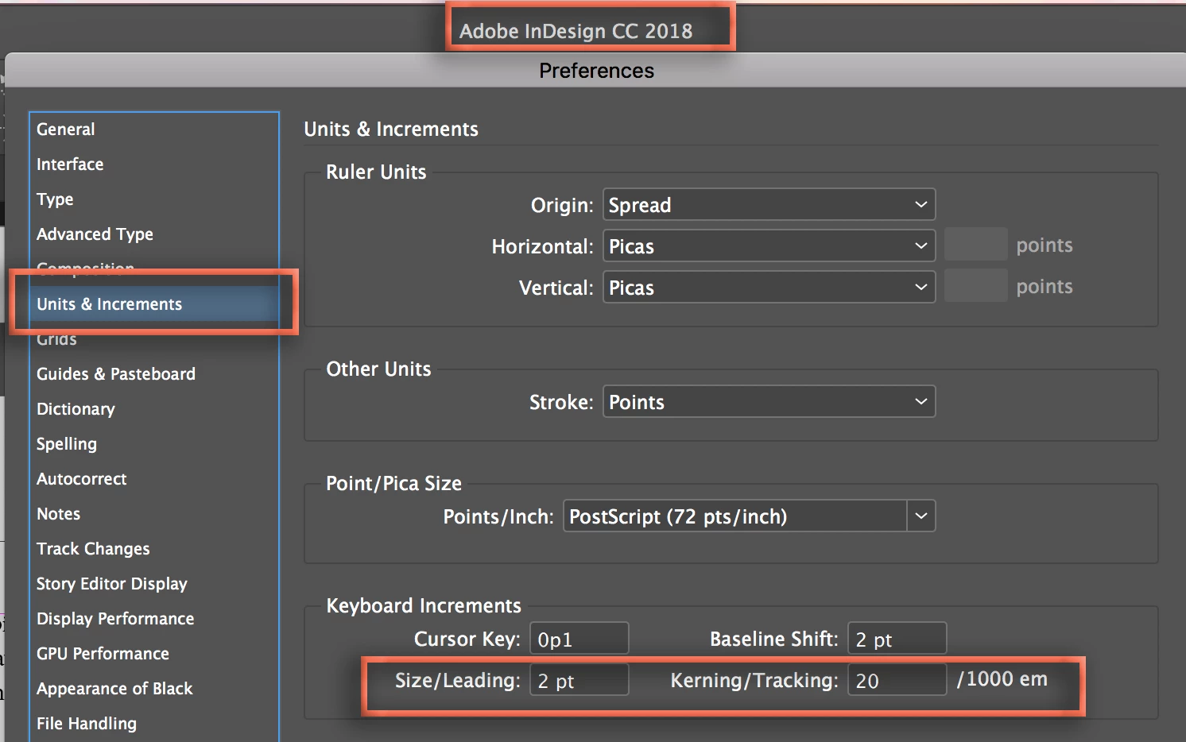Image resolution: width=1186 pixels, height=742 pixels.
Task: Open the Stroke units dropdown
Action: pos(769,402)
